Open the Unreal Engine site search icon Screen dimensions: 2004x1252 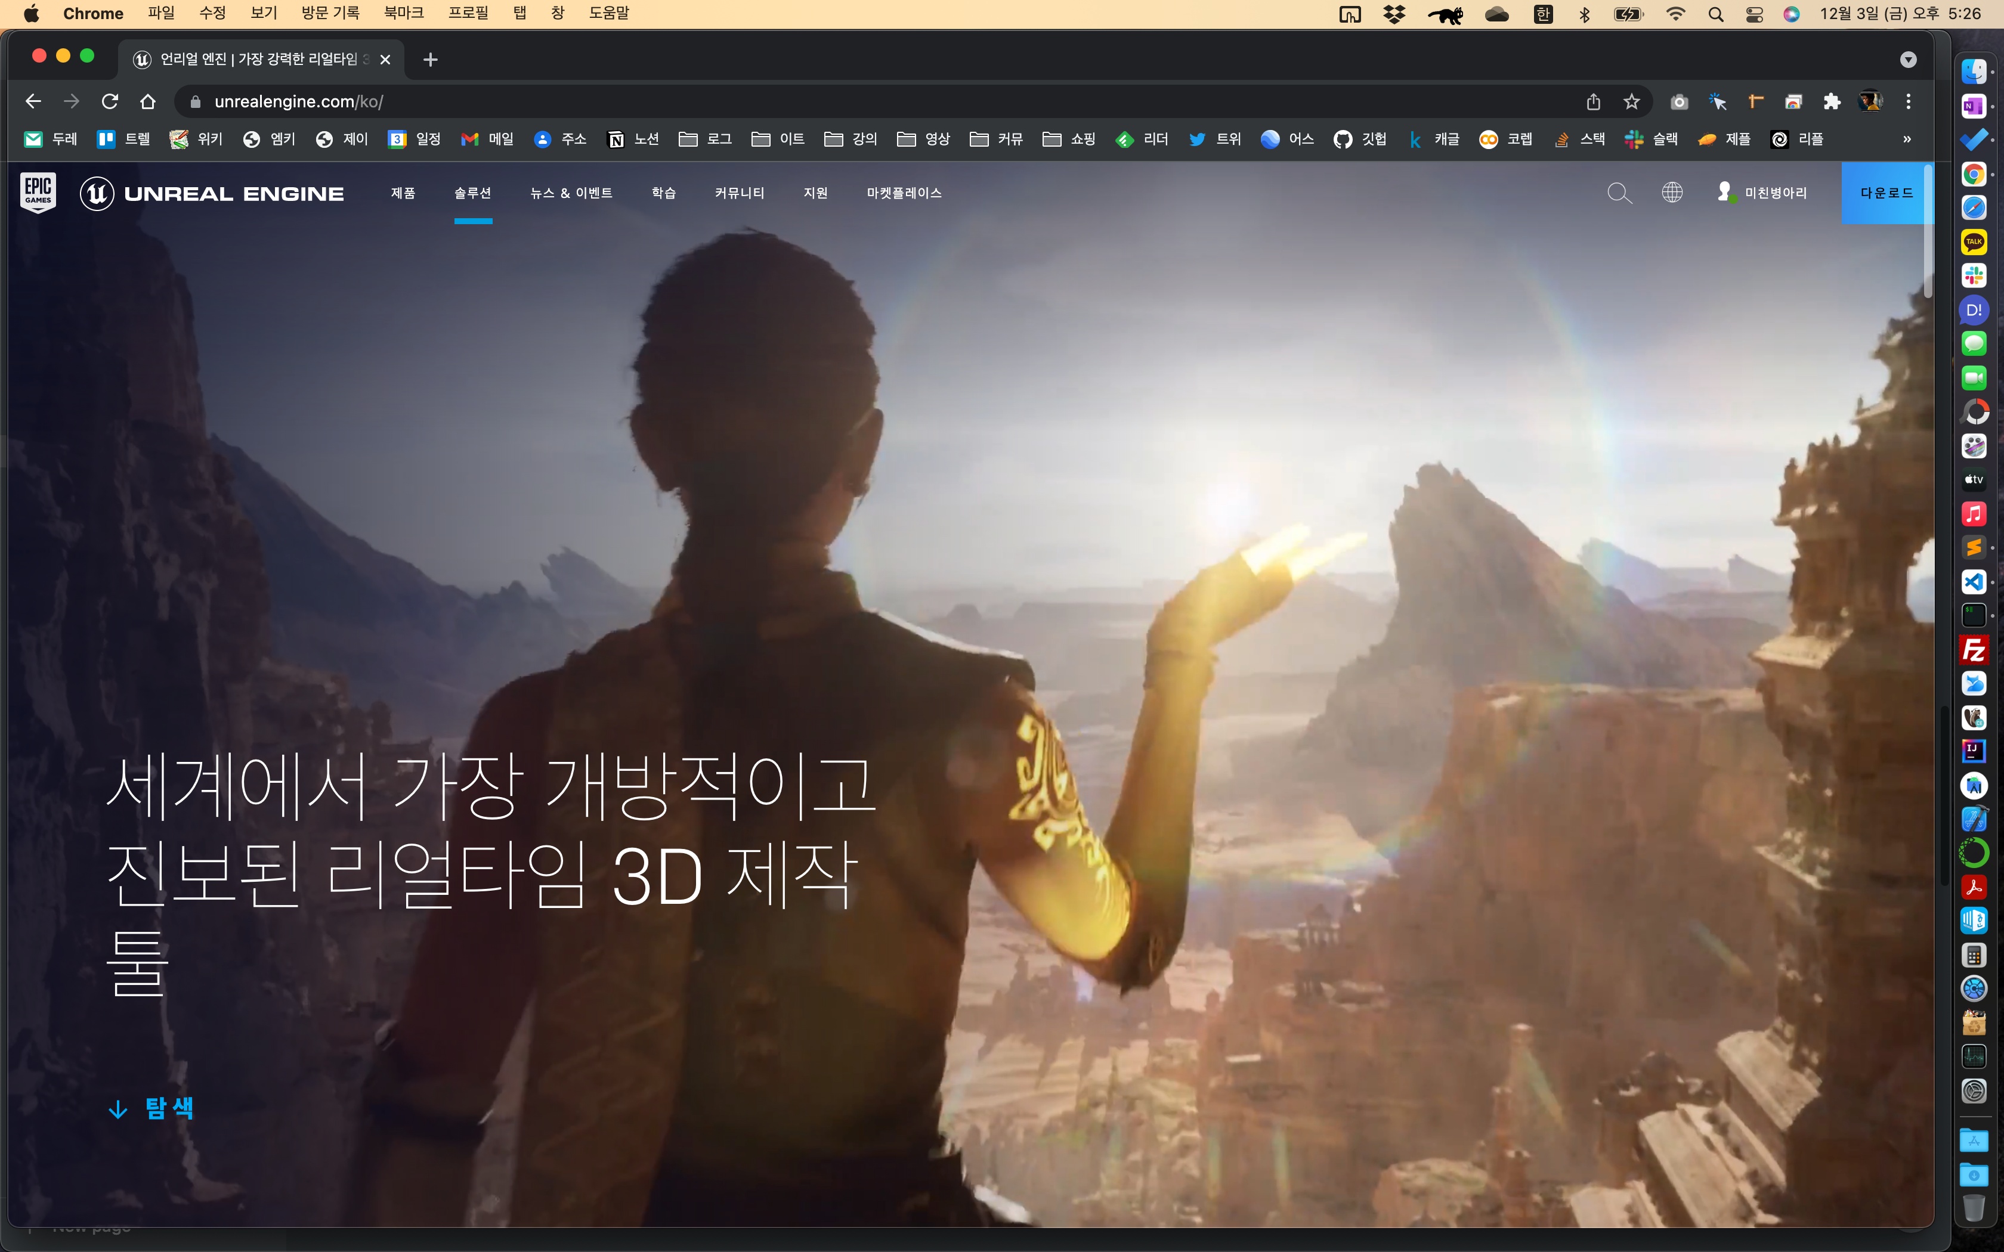coord(1619,193)
